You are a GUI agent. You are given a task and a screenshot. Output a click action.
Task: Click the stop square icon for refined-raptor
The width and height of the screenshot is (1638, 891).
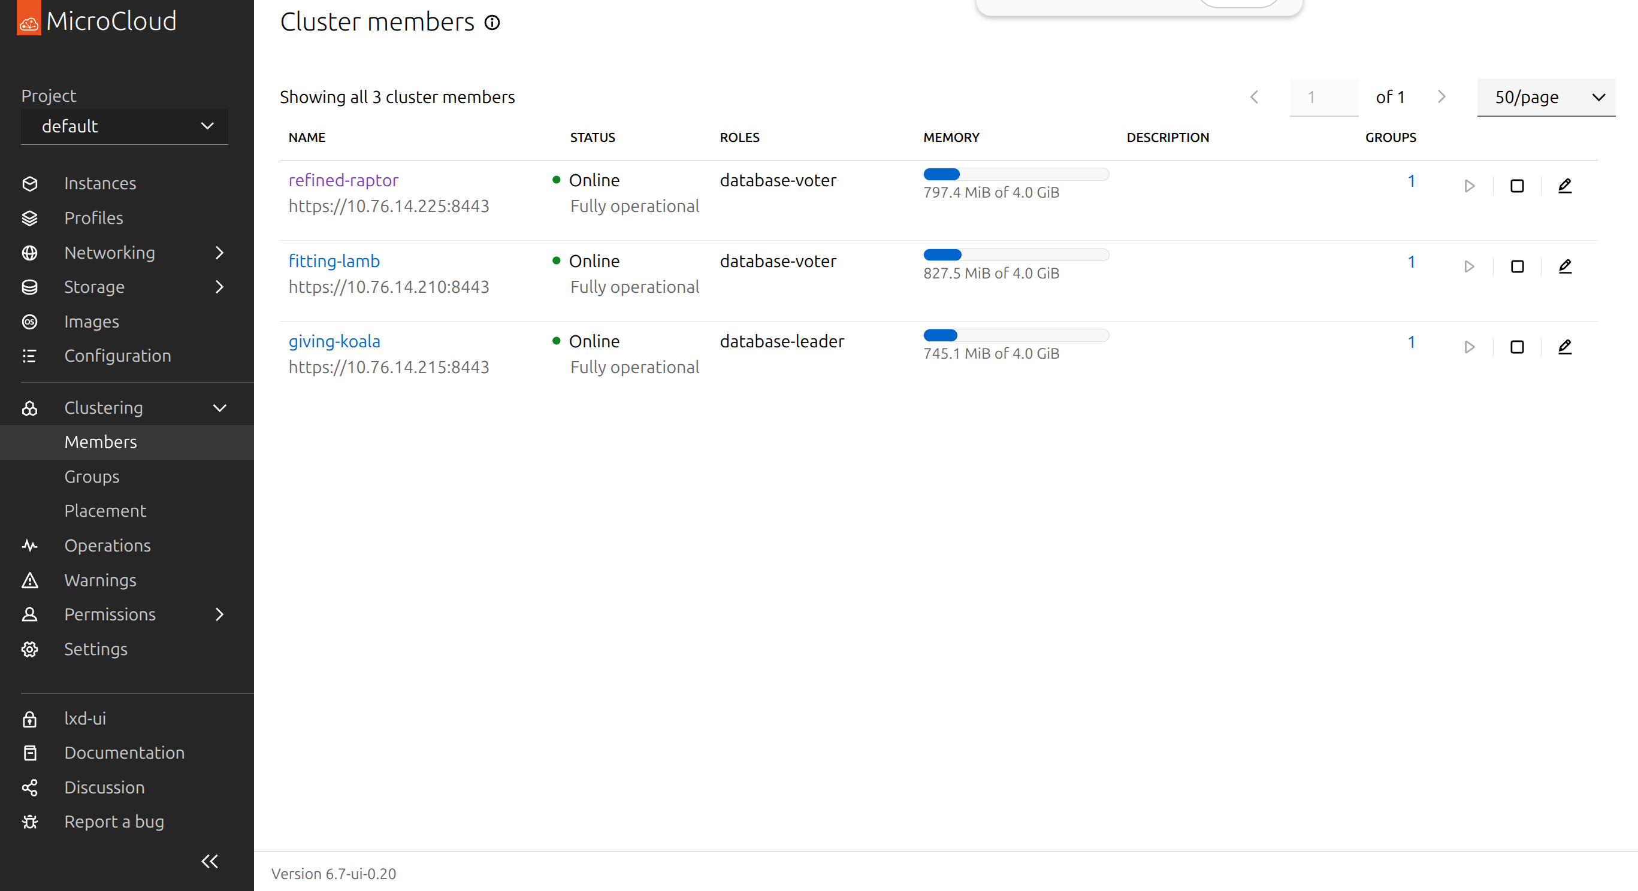point(1516,186)
